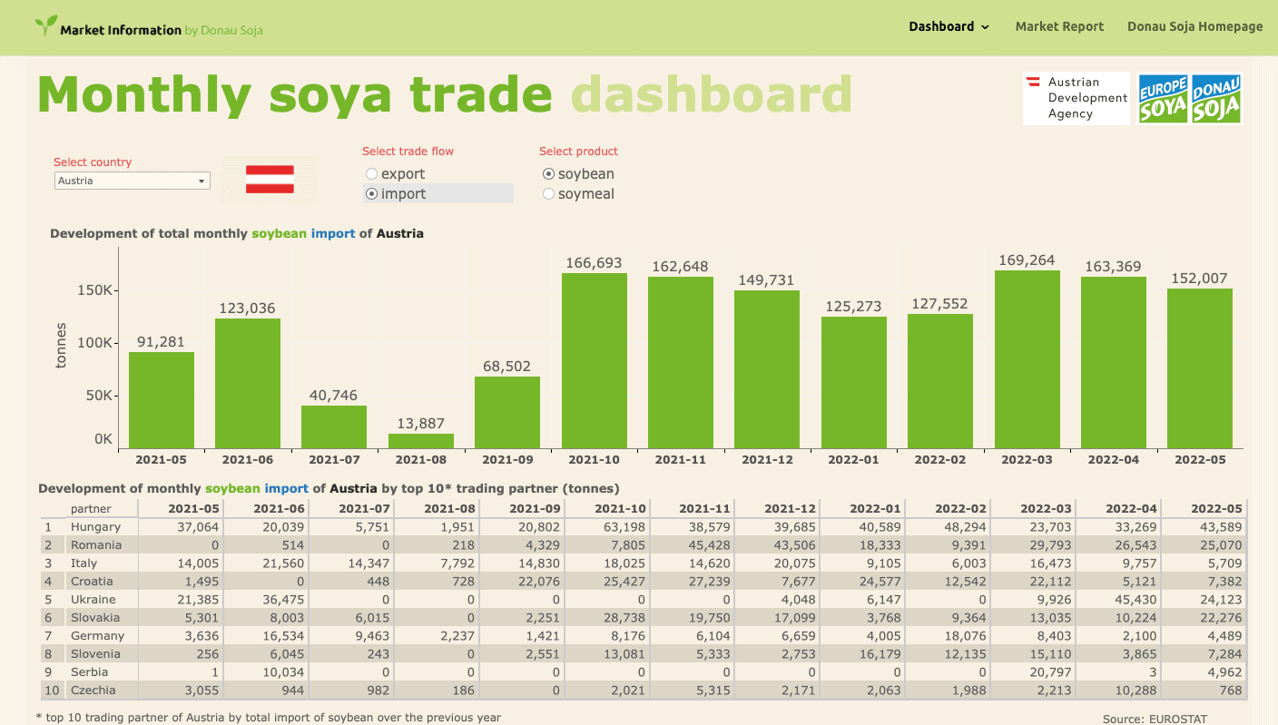This screenshot has width=1278, height=725.
Task: Click the Source: EUROSTAT text
Action: coord(1155,719)
